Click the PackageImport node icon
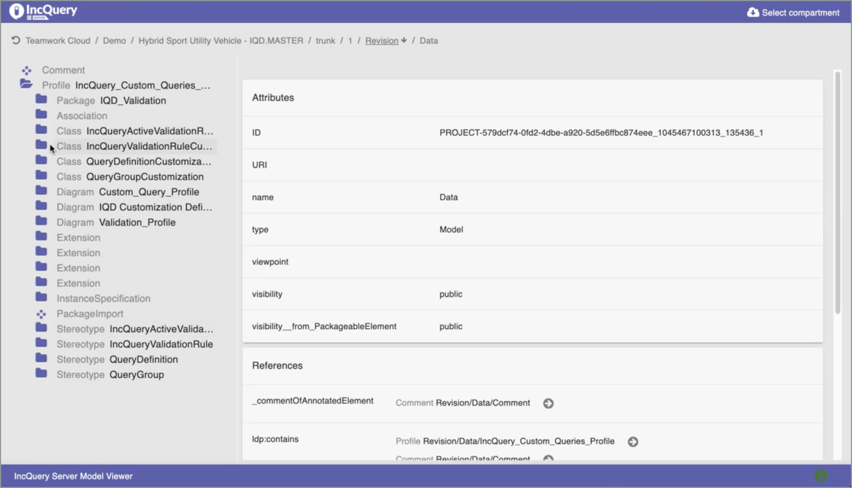 click(x=41, y=314)
